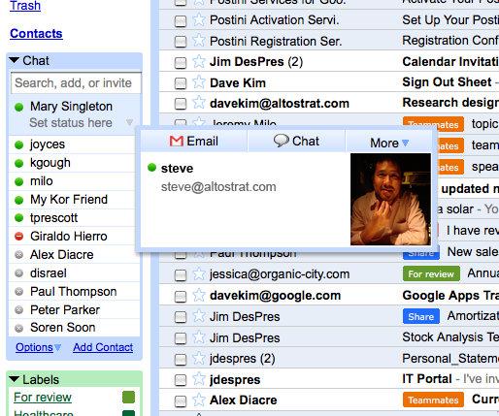This screenshot has width=499, height=416.
Task: Select checkbox for davekim@altostrat.com email
Action: pos(181,104)
